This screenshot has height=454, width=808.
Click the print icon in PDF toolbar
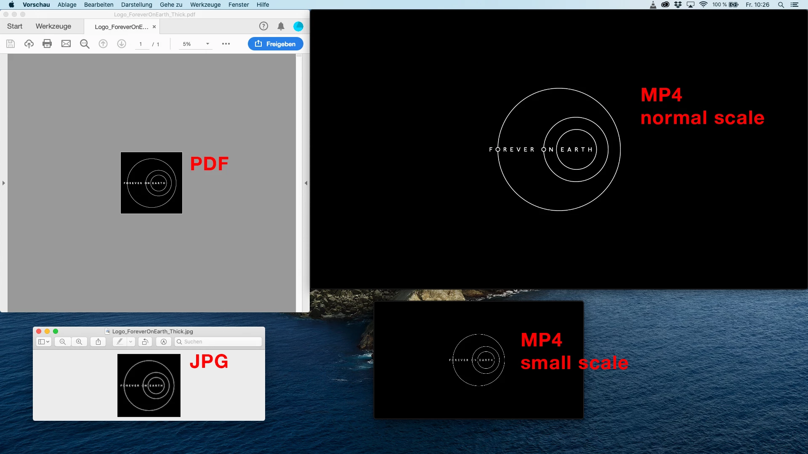point(47,44)
